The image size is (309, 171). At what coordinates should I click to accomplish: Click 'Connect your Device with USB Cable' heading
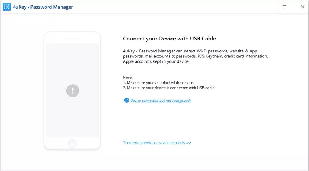(169, 39)
